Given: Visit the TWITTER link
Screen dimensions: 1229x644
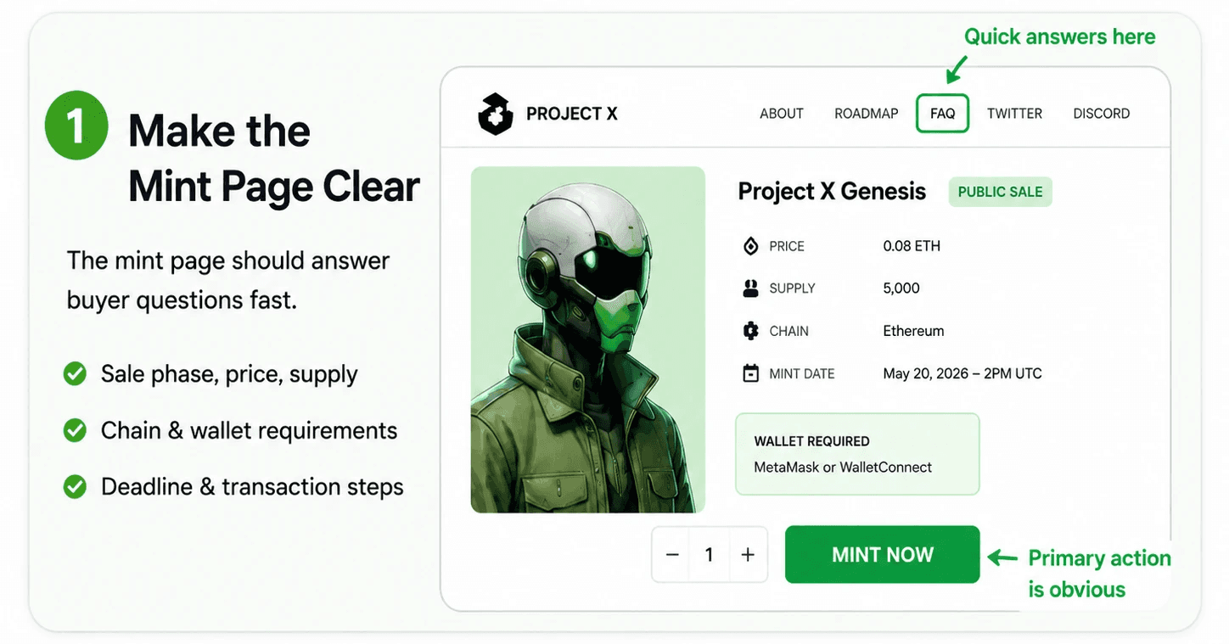Looking at the screenshot, I should (1014, 114).
